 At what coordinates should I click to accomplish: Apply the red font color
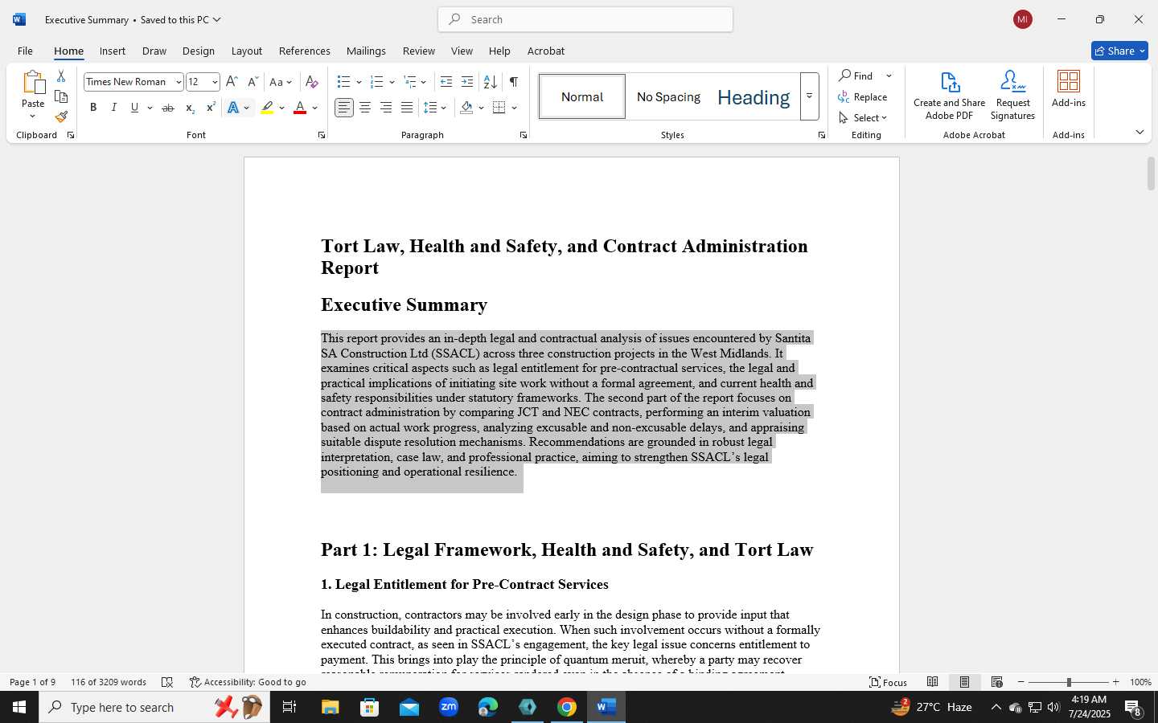pyautogui.click(x=300, y=108)
